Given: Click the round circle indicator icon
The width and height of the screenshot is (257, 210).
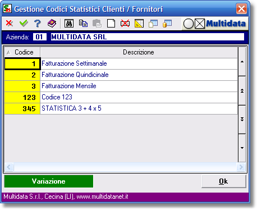Looking at the screenshot, I should (189, 24).
